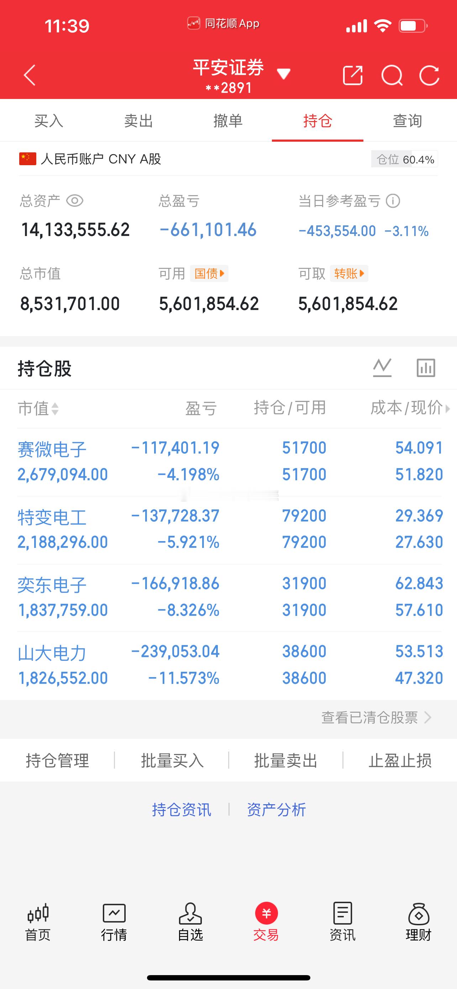457x989 pixels.
Task: Tap the 盈亏 column header
Action: point(201,408)
